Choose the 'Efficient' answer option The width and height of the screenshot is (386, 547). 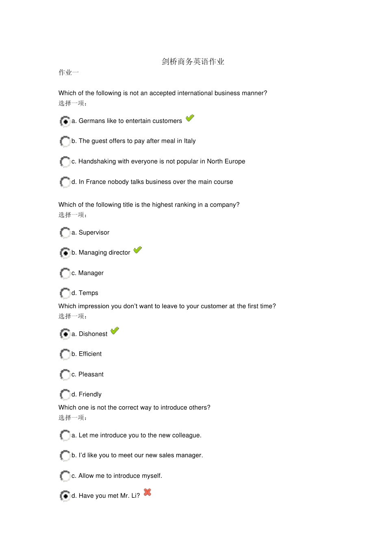65,354
